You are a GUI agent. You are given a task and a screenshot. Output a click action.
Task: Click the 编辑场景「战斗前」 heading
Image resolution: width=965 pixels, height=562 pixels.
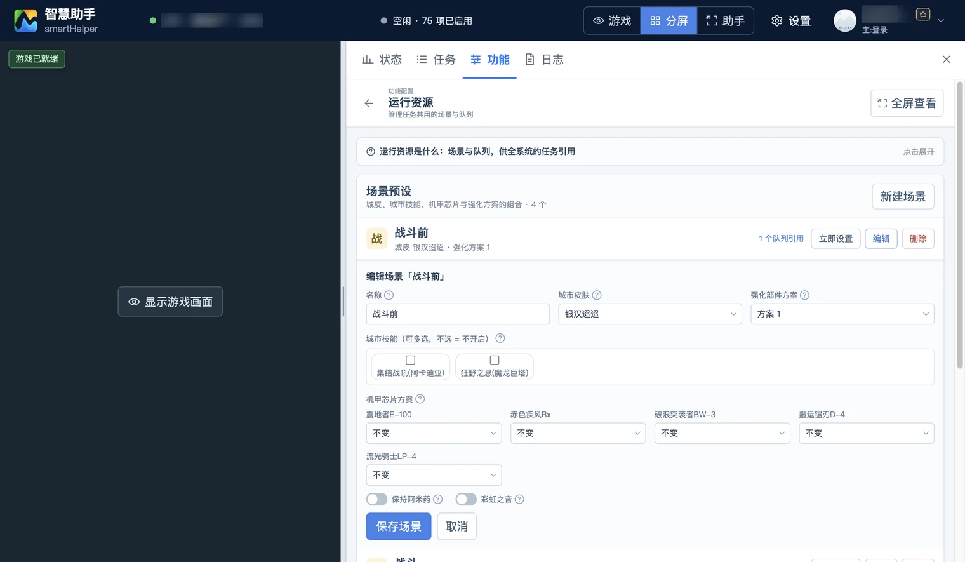(406, 276)
